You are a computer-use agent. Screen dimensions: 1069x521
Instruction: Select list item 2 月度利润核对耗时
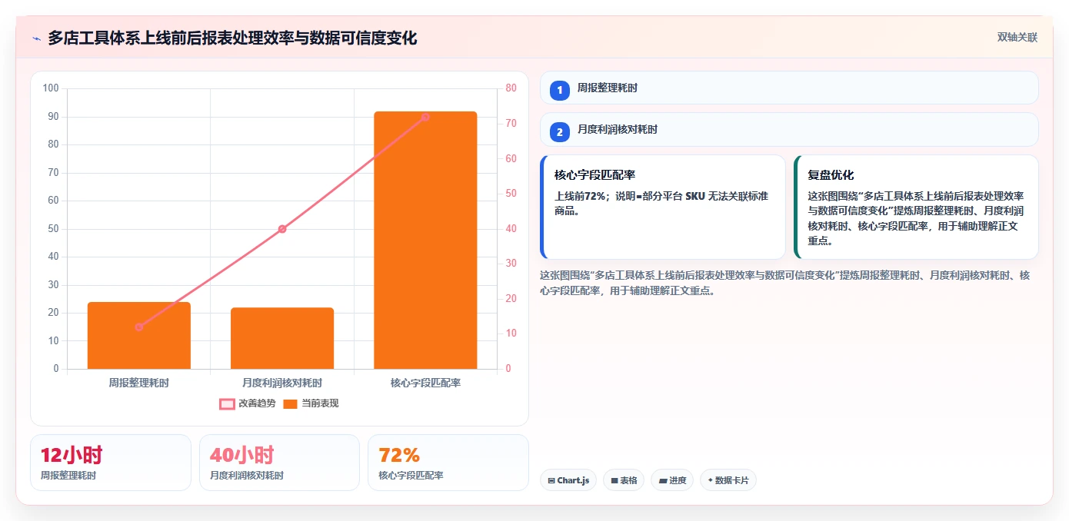point(789,130)
